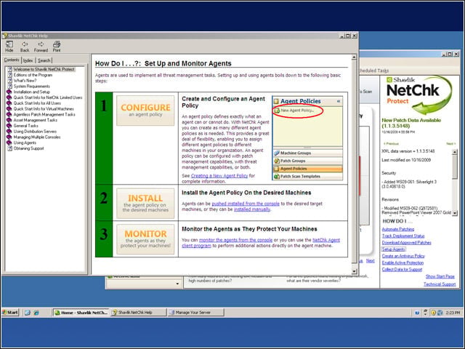Click Previous link in patch data news
465x349 pixels.
click(x=391, y=144)
